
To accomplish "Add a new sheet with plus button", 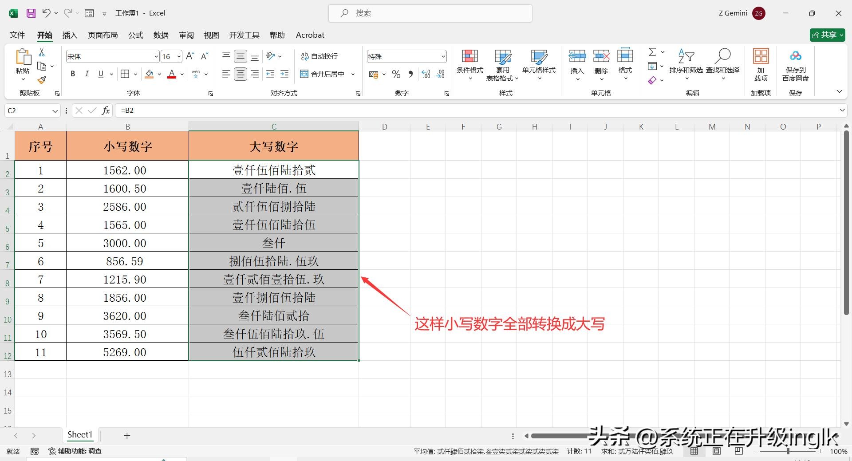I will pos(127,436).
